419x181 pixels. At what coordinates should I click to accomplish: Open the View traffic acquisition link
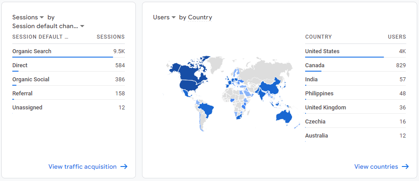pos(82,167)
